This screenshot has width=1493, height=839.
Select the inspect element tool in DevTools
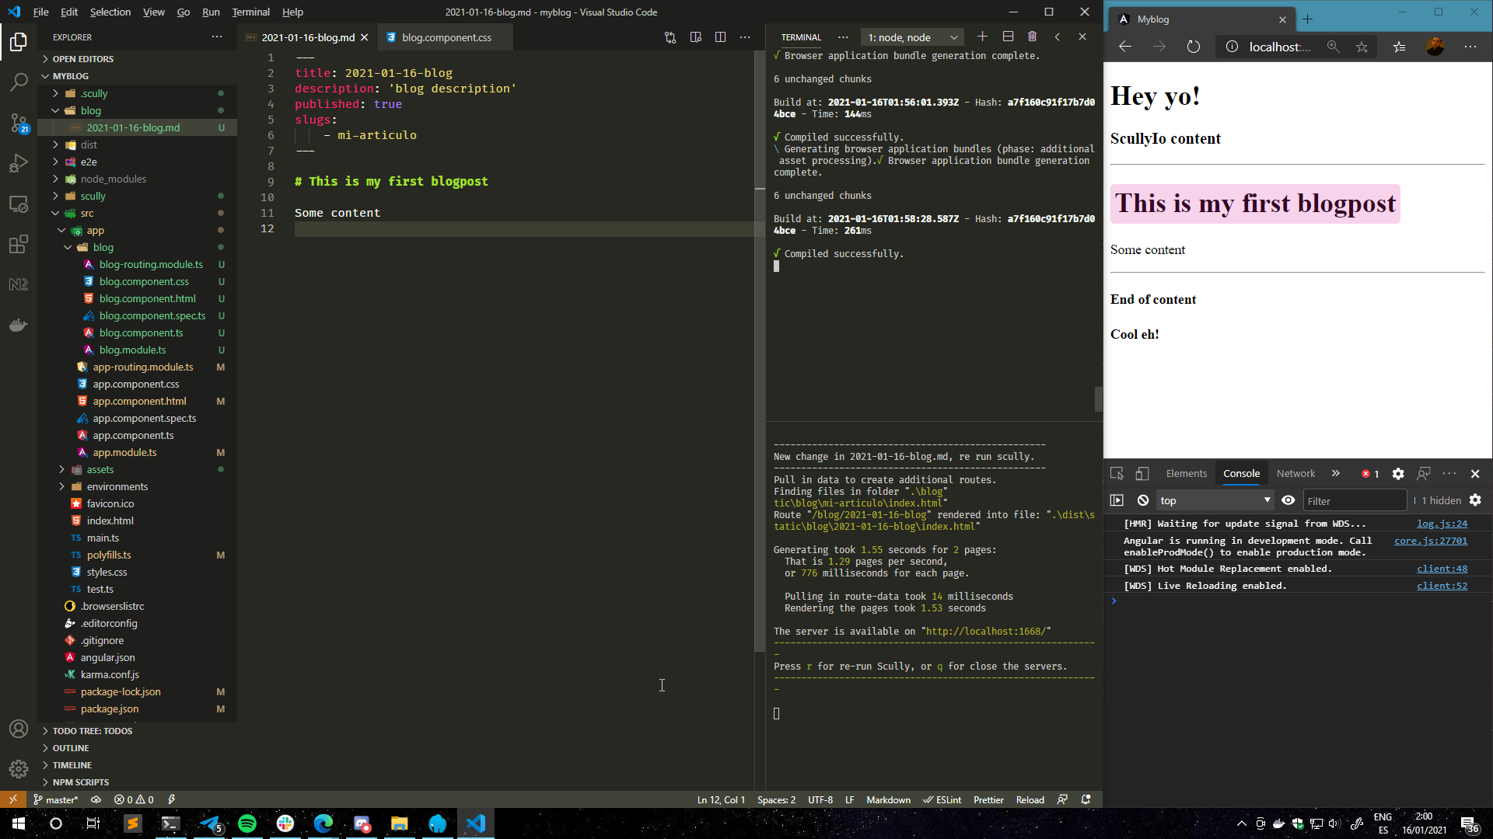[1117, 473]
